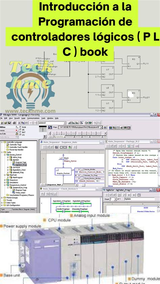Screen dimensions: 160x284
Task: Click the Zoom Out magnifier icon
Action: click(x=99, y=123)
